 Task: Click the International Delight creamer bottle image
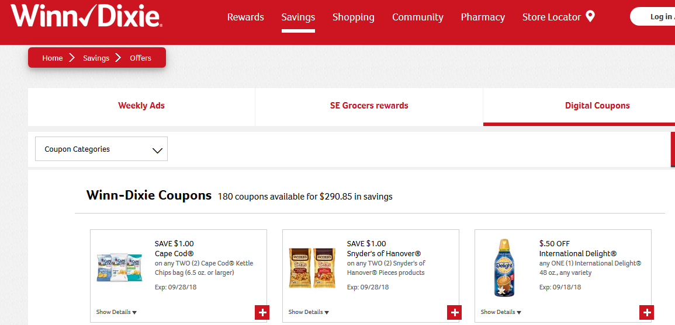pyautogui.click(x=504, y=267)
